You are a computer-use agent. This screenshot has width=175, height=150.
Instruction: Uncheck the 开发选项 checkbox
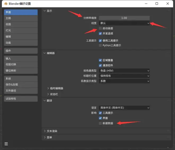[x=100, y=33]
